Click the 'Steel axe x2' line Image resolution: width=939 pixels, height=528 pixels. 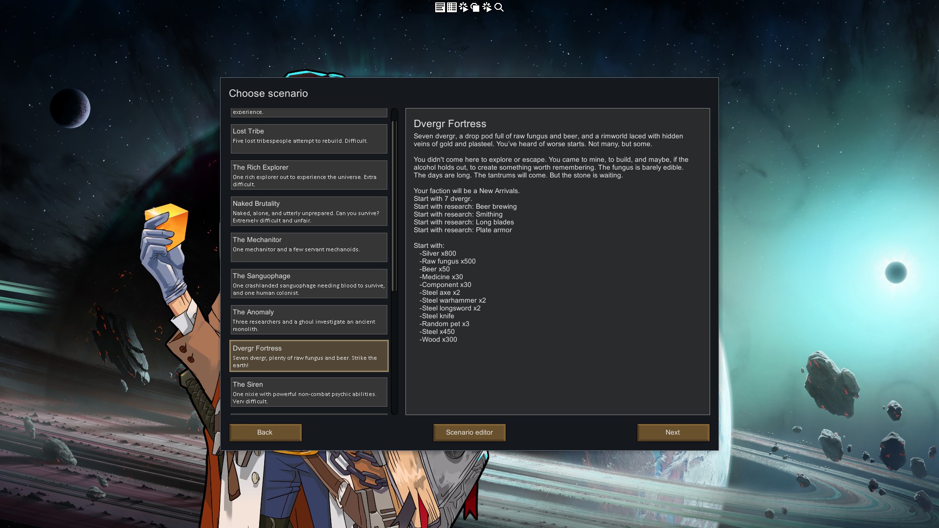(x=440, y=292)
